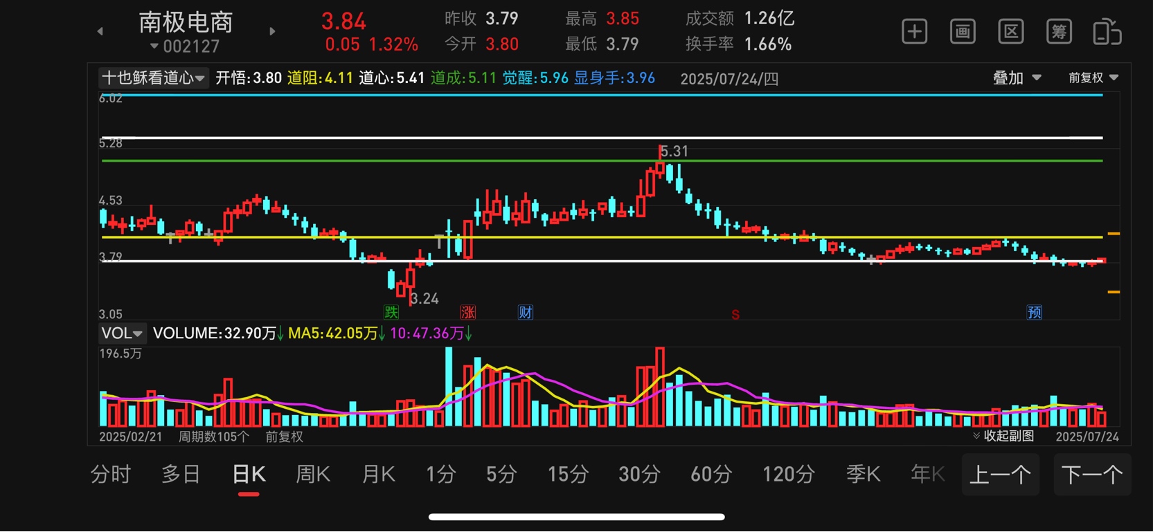Select the 15分 period tab

[x=568, y=475]
